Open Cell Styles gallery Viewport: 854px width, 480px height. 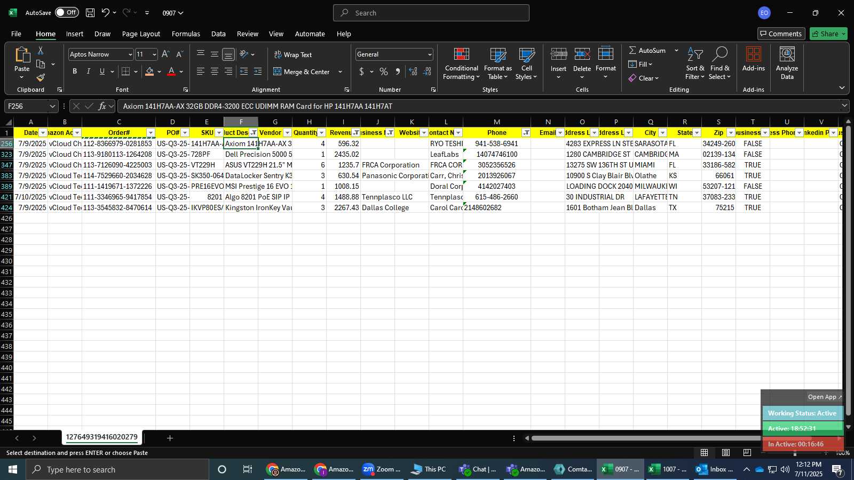coord(527,63)
